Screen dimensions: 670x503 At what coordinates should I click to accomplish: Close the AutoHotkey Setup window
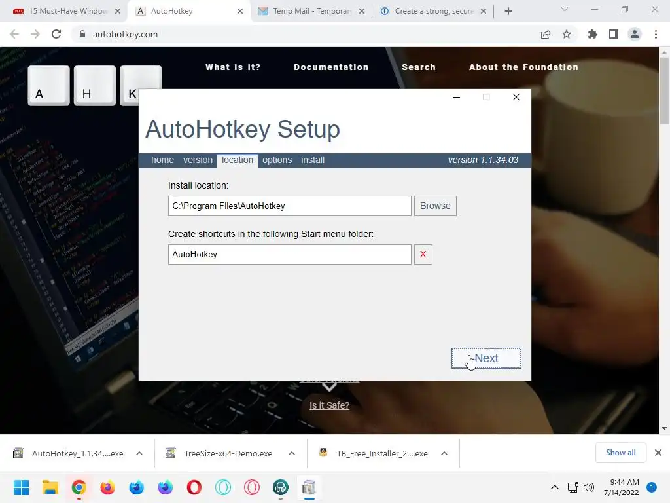[516, 97]
